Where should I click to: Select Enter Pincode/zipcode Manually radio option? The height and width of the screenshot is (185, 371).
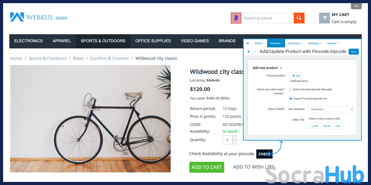(291, 89)
